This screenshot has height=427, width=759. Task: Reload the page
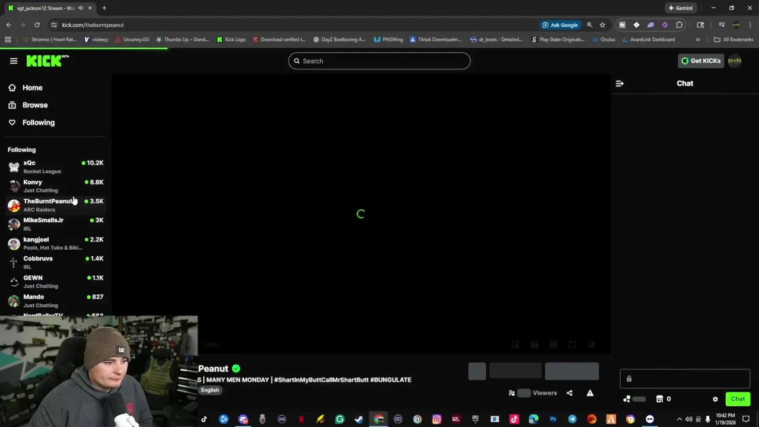tap(37, 25)
